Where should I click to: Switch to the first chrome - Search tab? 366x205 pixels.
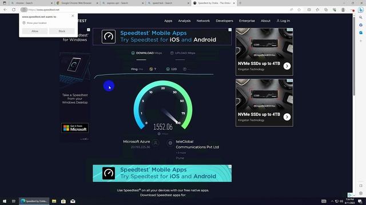pos(31,3)
